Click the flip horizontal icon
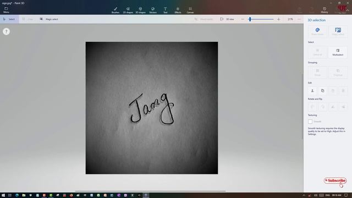Screen dimensions: 352x198 pyautogui.click(x=333, y=107)
